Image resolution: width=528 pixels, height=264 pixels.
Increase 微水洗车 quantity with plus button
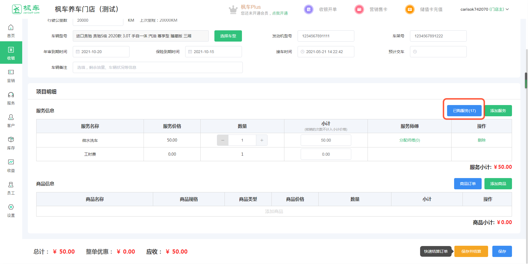click(262, 140)
